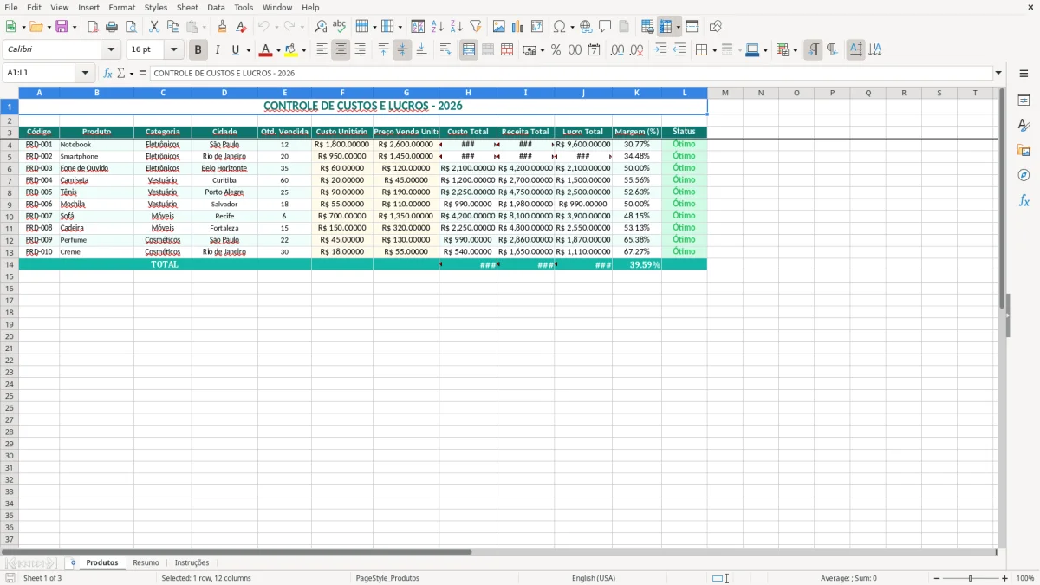Image resolution: width=1040 pixels, height=585 pixels.
Task: Open the Format menu
Action: (x=122, y=7)
